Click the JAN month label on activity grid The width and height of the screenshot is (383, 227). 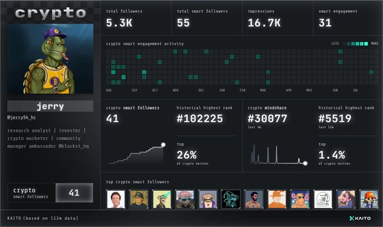[x=222, y=90]
